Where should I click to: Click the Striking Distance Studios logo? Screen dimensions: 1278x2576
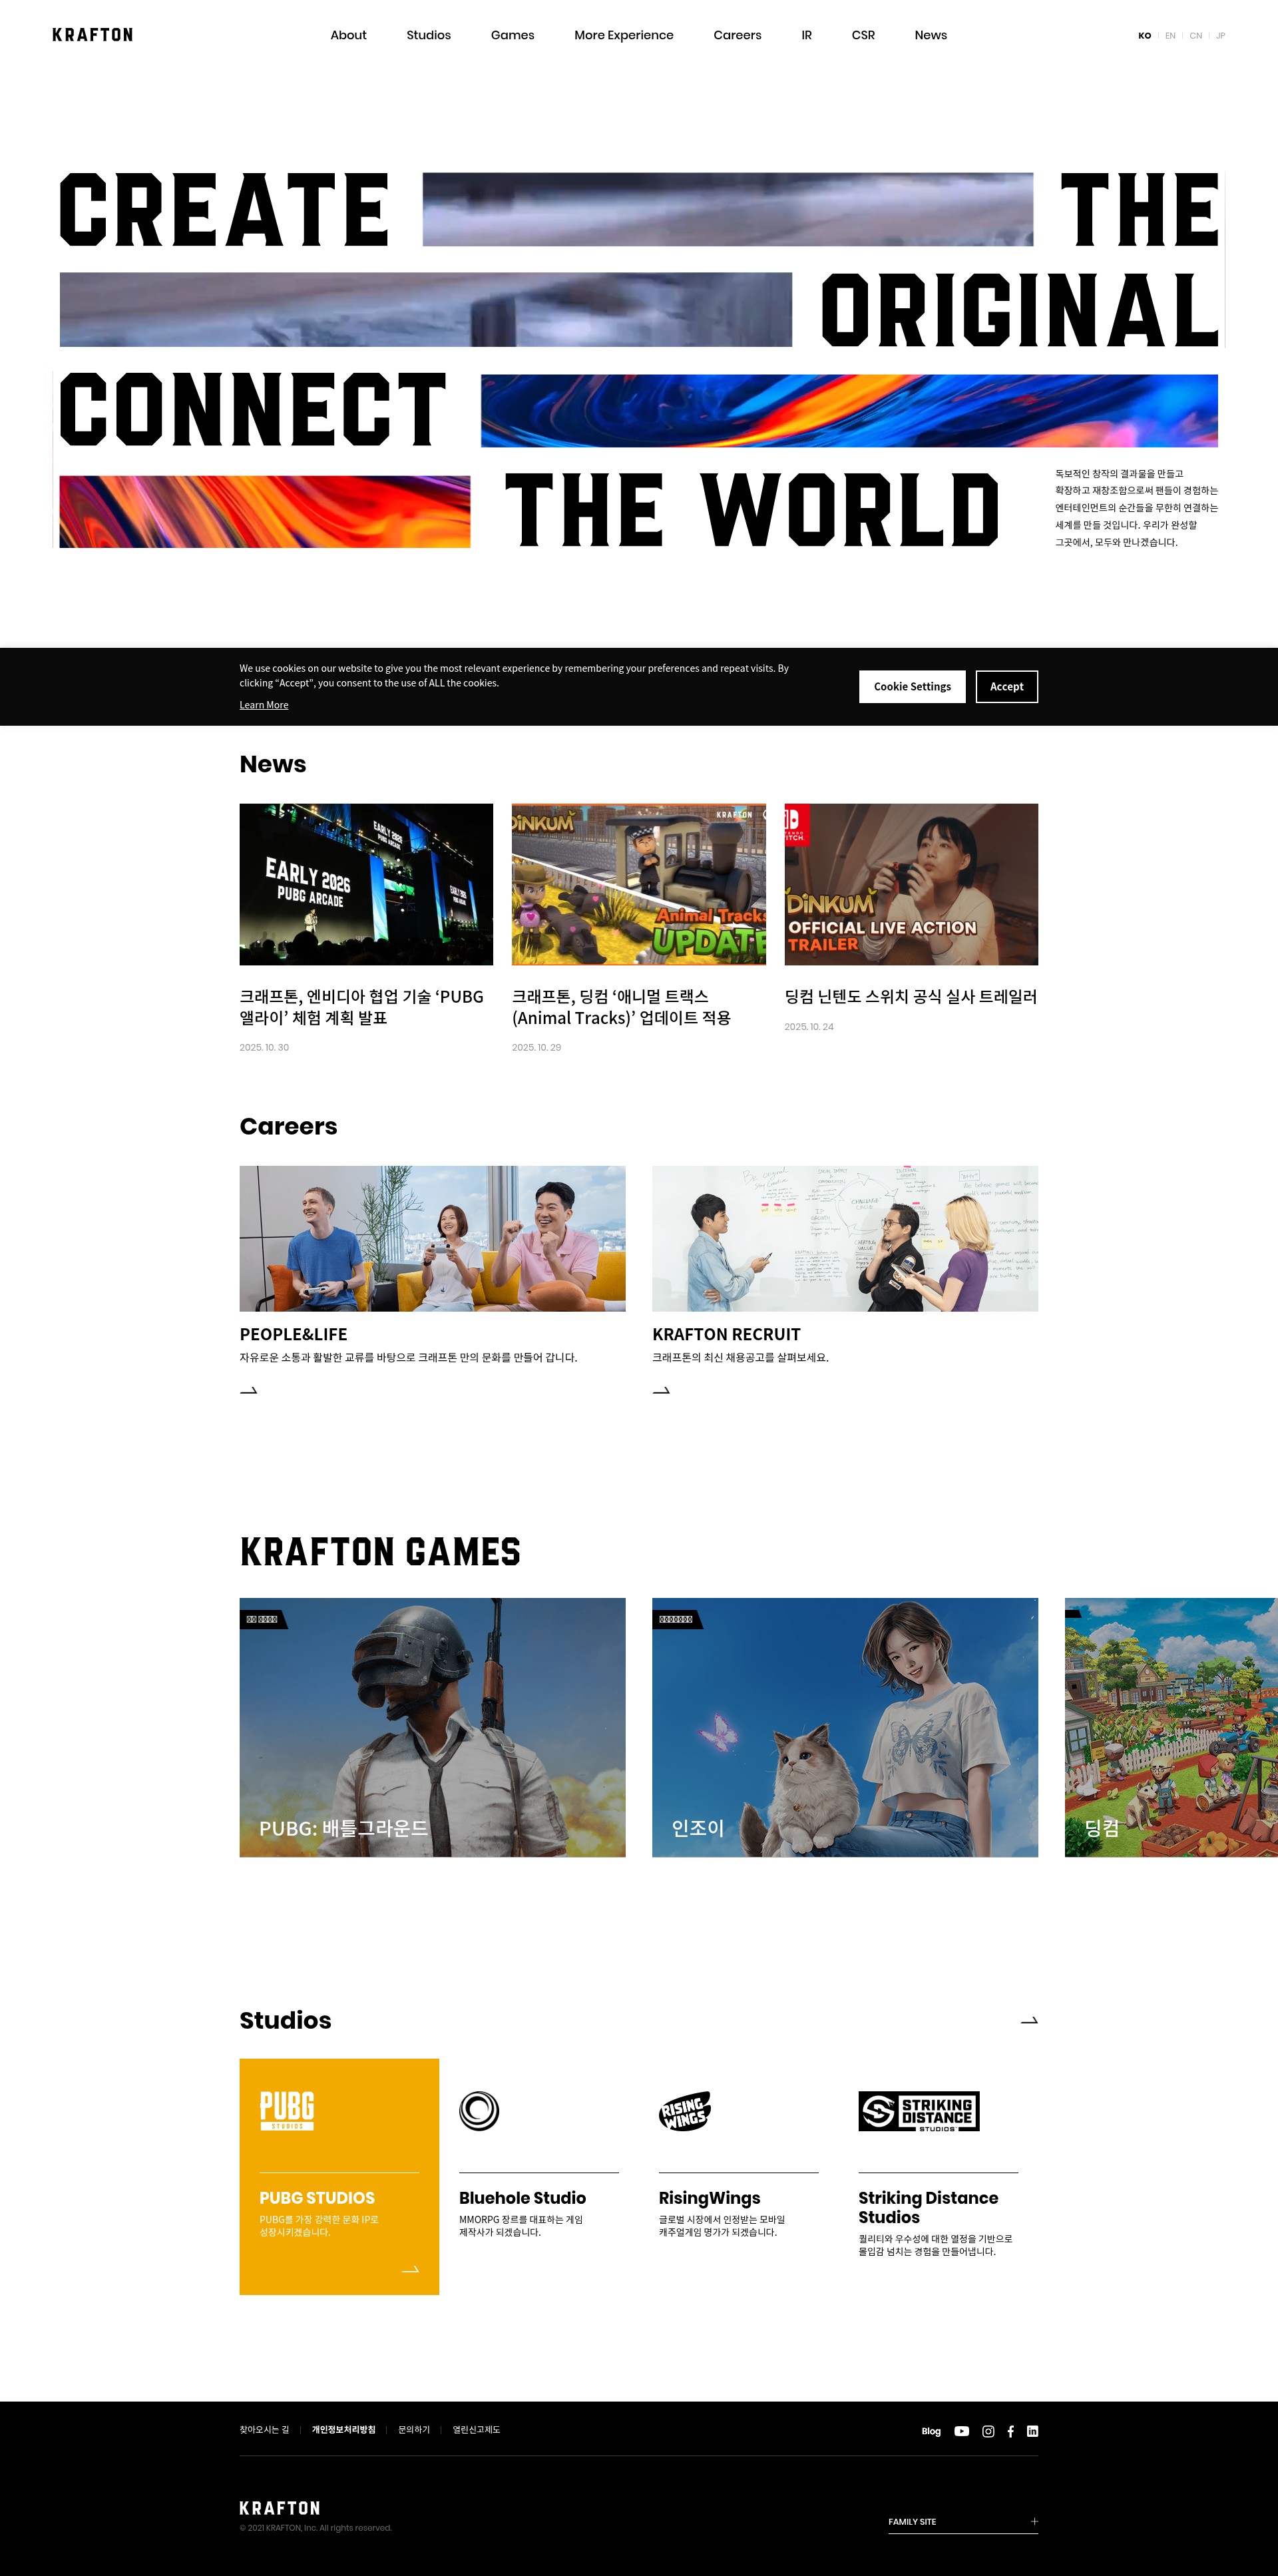click(919, 2111)
